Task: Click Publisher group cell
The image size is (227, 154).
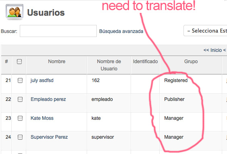Action: pyautogui.click(x=174, y=99)
